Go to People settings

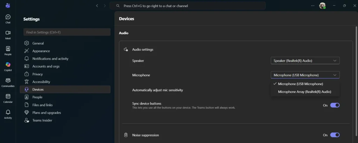tap(65, 97)
